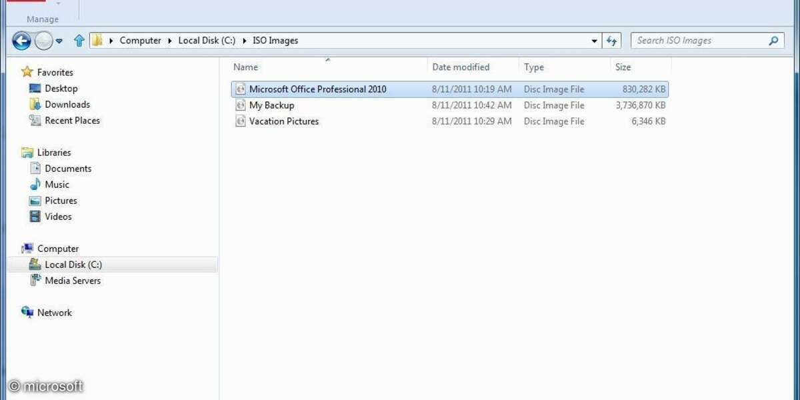The width and height of the screenshot is (800, 400).
Task: Click the Refresh icon beside the address bar
Action: click(612, 40)
